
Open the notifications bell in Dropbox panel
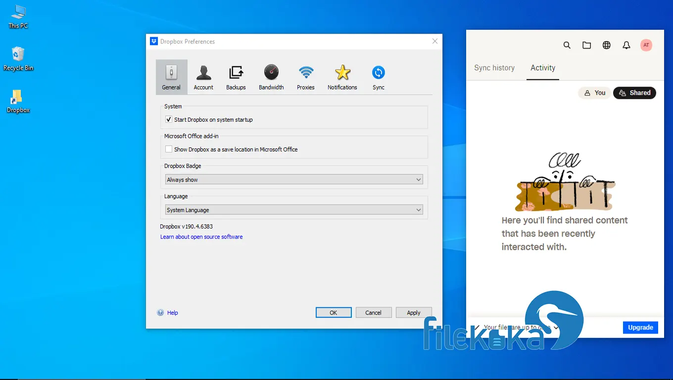point(626,45)
